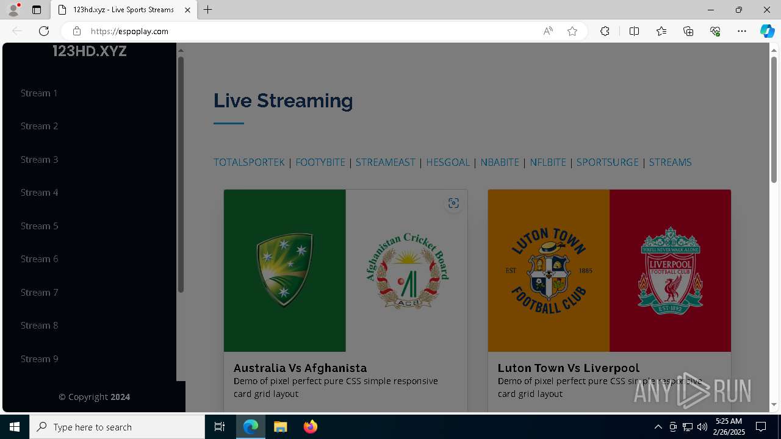
Task: Select Stream 2 in the sidebar
Action: pos(39,126)
